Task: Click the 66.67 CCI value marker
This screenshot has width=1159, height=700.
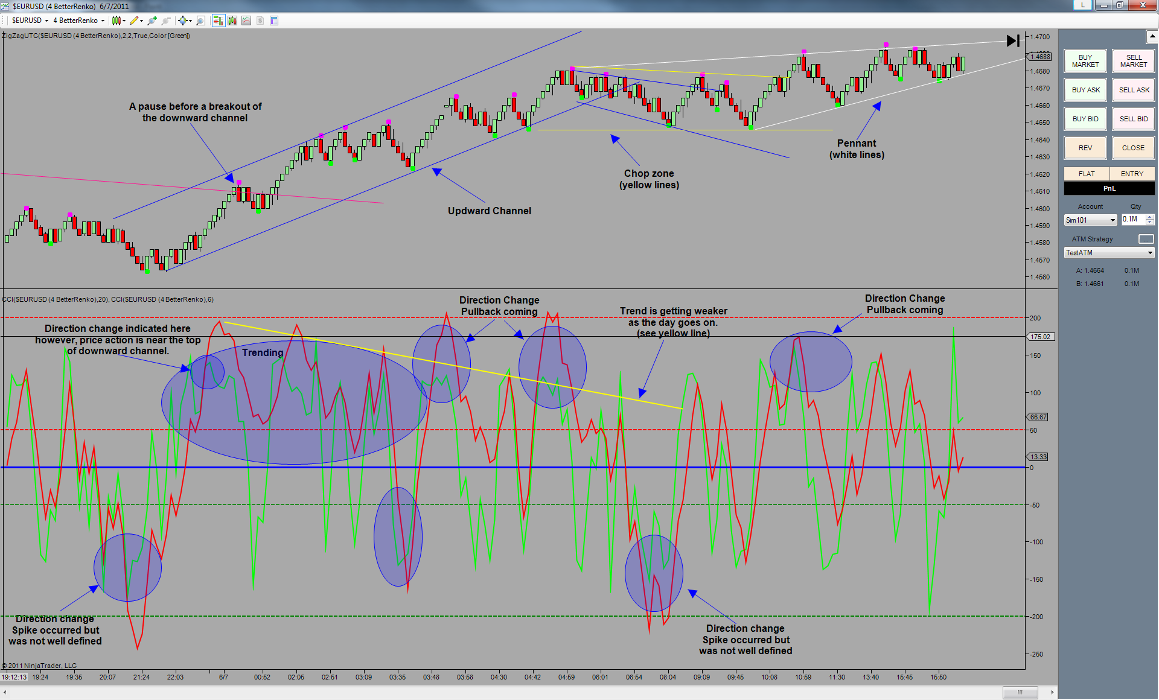Action: pyautogui.click(x=1038, y=417)
